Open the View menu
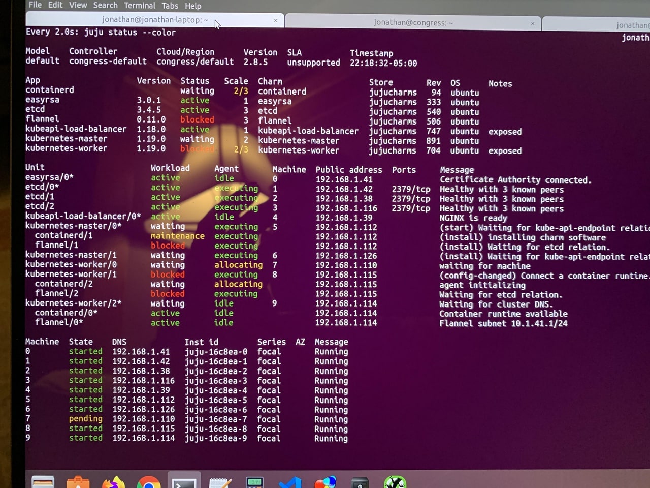The height and width of the screenshot is (488, 650). 78,5
